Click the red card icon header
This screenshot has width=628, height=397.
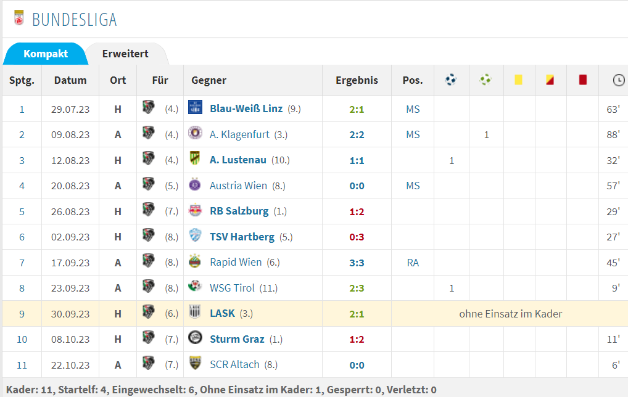pos(583,80)
